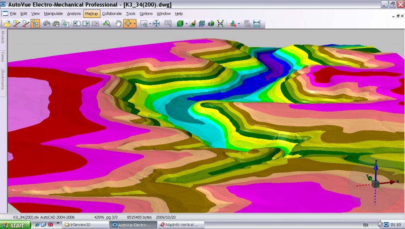Open the green cube render mode dropdown
The width and height of the screenshot is (405, 229).
point(186,24)
